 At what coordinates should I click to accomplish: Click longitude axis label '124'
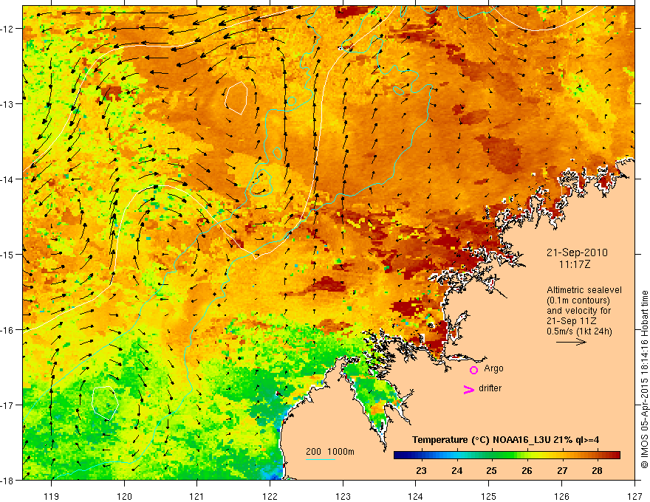coord(416,497)
